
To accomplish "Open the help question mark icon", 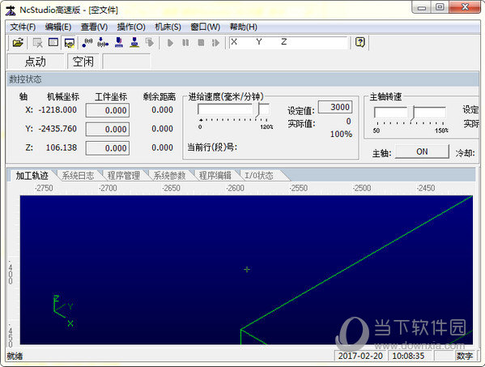I will click(359, 42).
